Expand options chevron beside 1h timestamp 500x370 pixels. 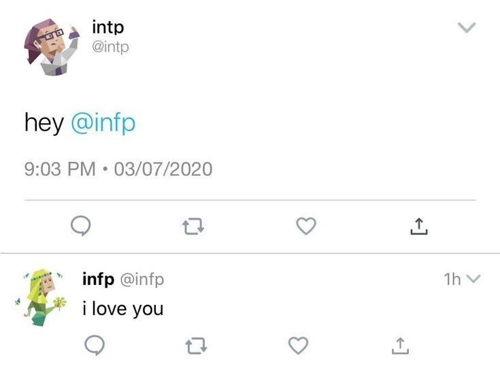pyautogui.click(x=474, y=279)
